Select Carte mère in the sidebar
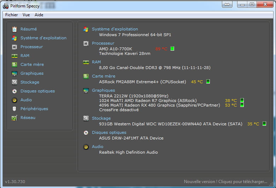The image size is (276, 188). pyautogui.click(x=32, y=64)
